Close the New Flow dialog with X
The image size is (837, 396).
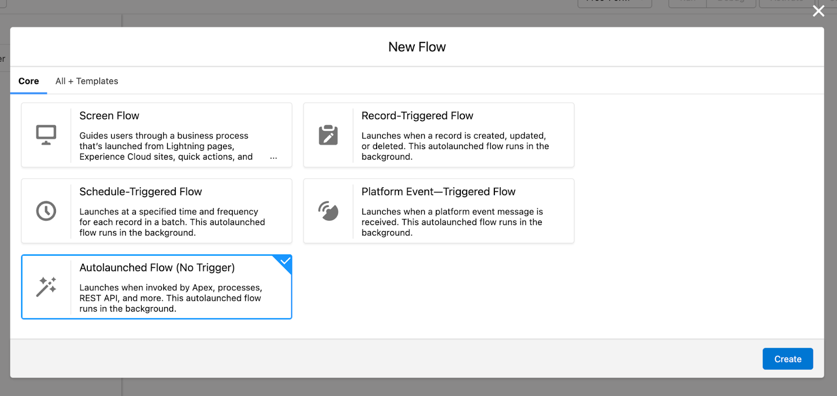point(819,11)
